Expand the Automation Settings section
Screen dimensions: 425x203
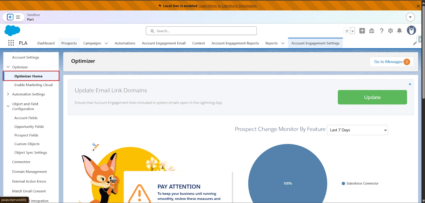click(8, 94)
